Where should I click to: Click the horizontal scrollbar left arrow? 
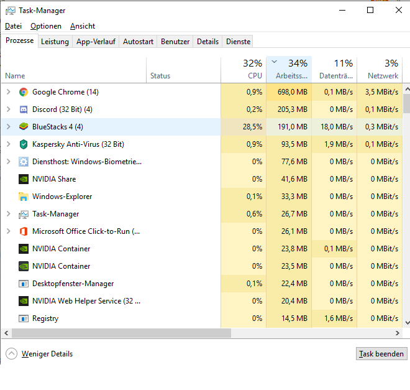[x=7, y=333]
